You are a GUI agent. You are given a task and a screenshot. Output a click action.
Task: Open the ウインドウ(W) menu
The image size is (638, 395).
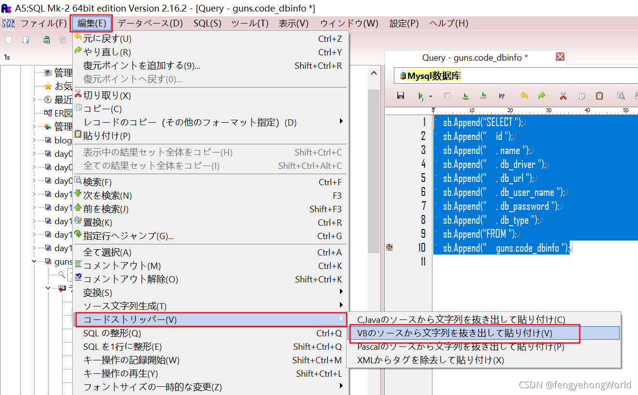tap(349, 23)
